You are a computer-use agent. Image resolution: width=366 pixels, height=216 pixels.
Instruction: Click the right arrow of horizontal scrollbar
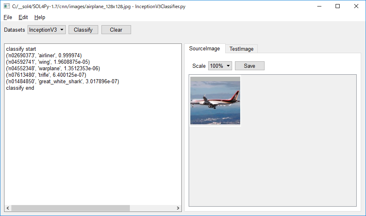point(178,208)
